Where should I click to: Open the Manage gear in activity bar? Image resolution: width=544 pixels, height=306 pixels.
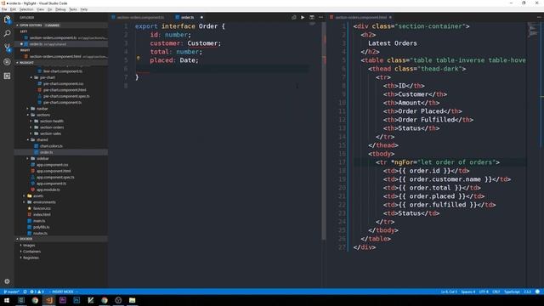tap(7, 281)
